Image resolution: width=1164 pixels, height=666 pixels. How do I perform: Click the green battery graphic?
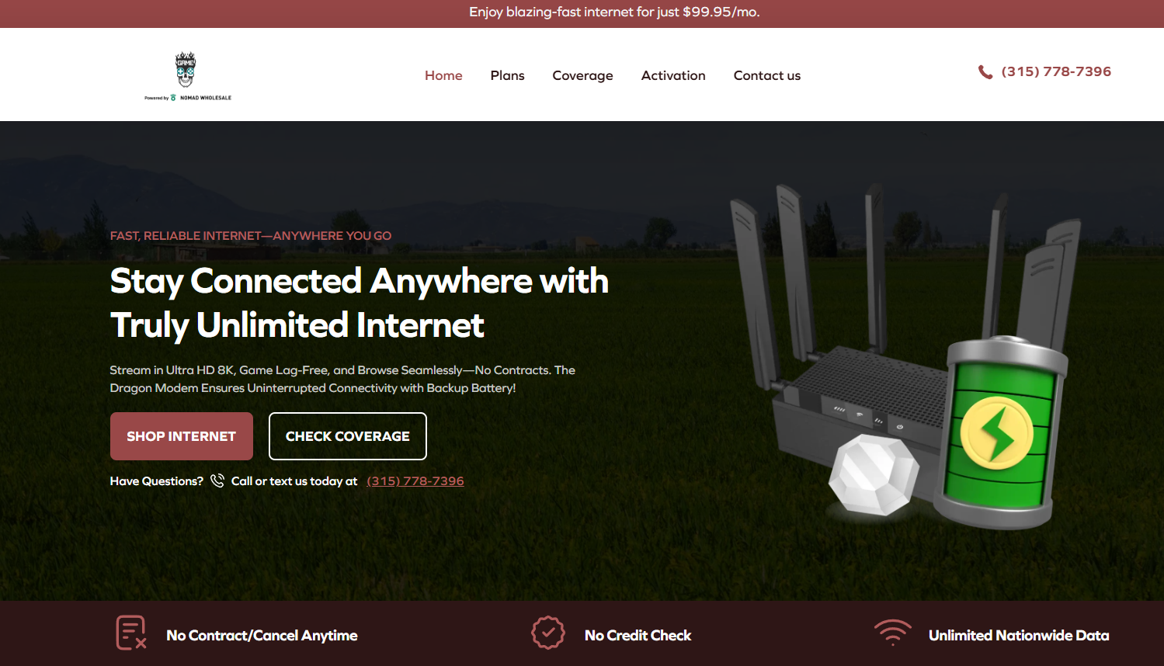[x=999, y=432]
